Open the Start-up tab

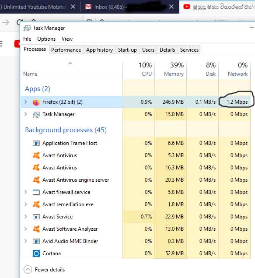click(127, 50)
